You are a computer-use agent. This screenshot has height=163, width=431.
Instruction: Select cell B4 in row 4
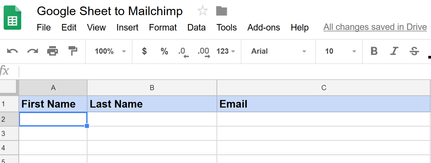click(x=152, y=148)
